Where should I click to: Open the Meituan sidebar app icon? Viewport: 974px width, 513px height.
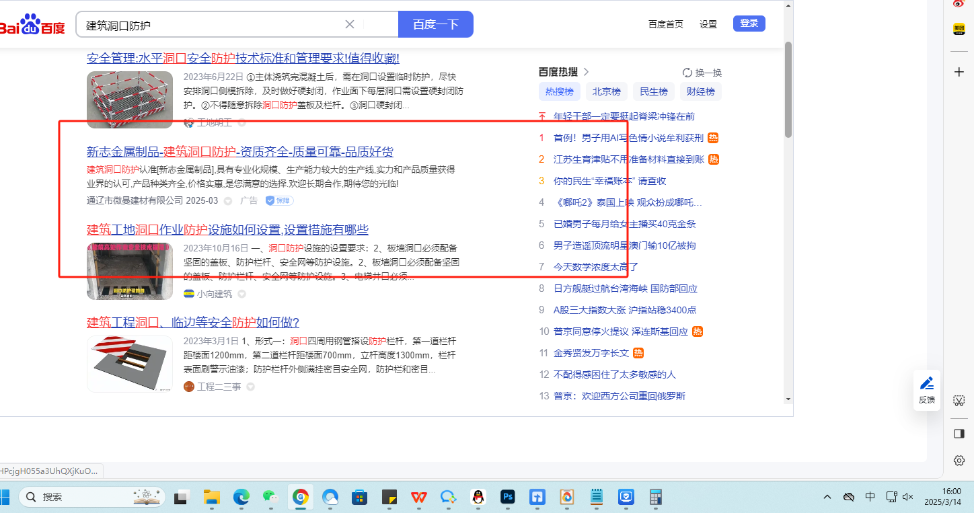pos(959,29)
